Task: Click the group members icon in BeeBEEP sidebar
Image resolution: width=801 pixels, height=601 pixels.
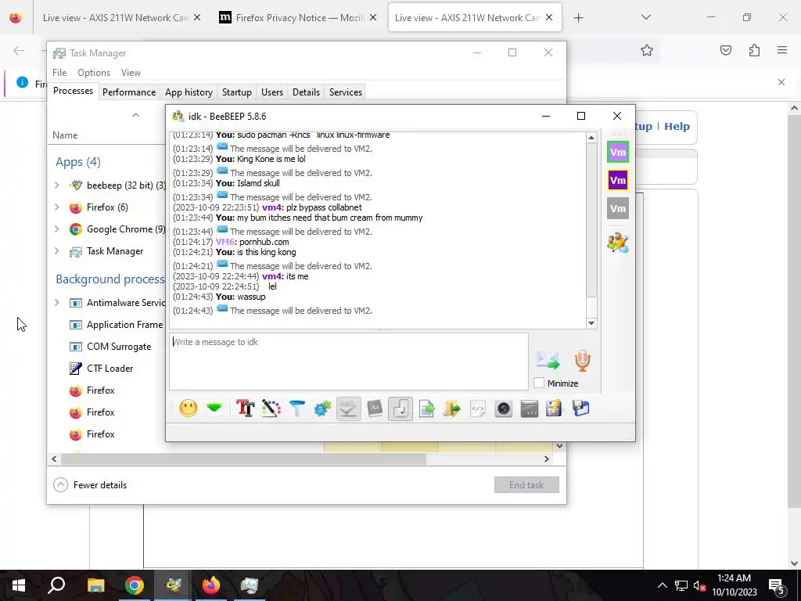Action: [618, 243]
